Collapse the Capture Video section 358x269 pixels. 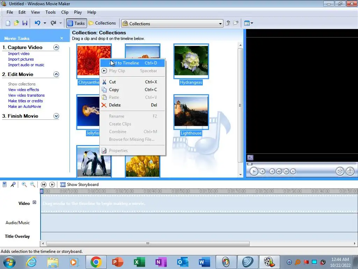pyautogui.click(x=56, y=47)
